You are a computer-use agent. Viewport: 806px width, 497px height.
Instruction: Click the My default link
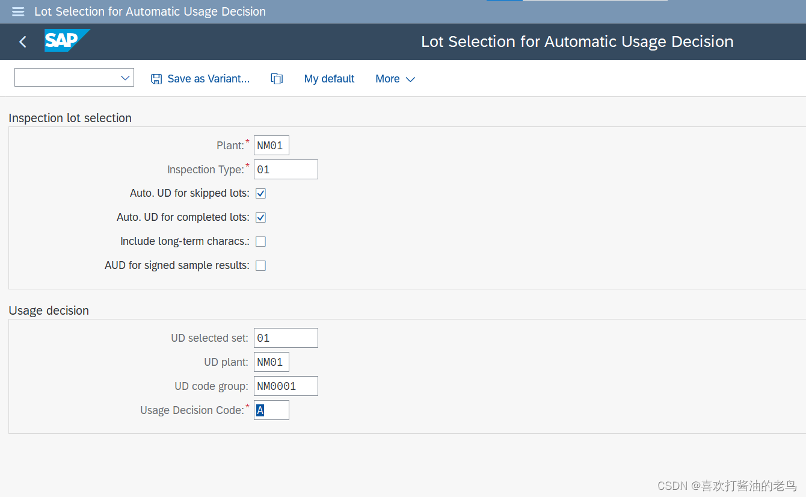[329, 78]
